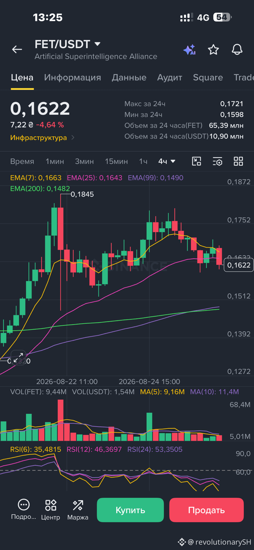Tap the current price tag 0,1622 on axis
The width and height of the screenshot is (254, 550).
coord(239,265)
